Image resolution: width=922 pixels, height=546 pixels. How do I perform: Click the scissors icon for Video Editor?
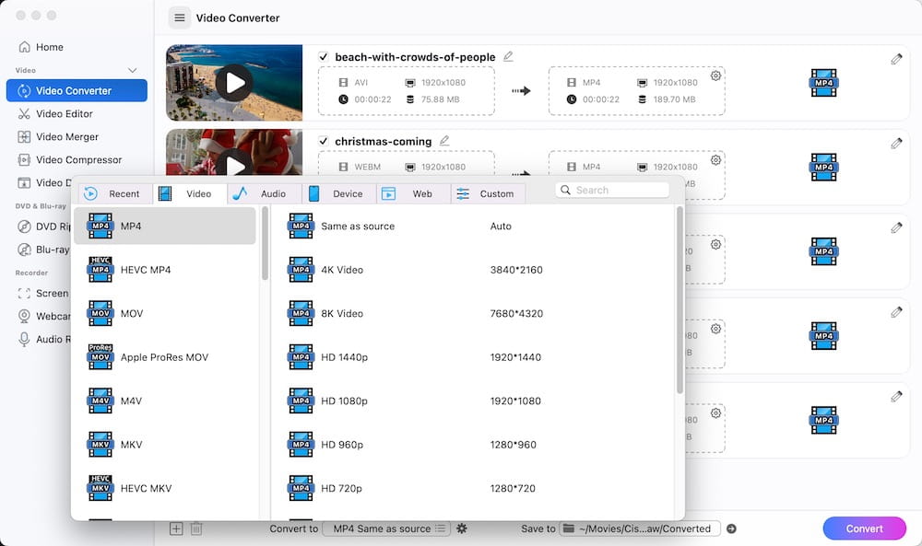pos(24,114)
